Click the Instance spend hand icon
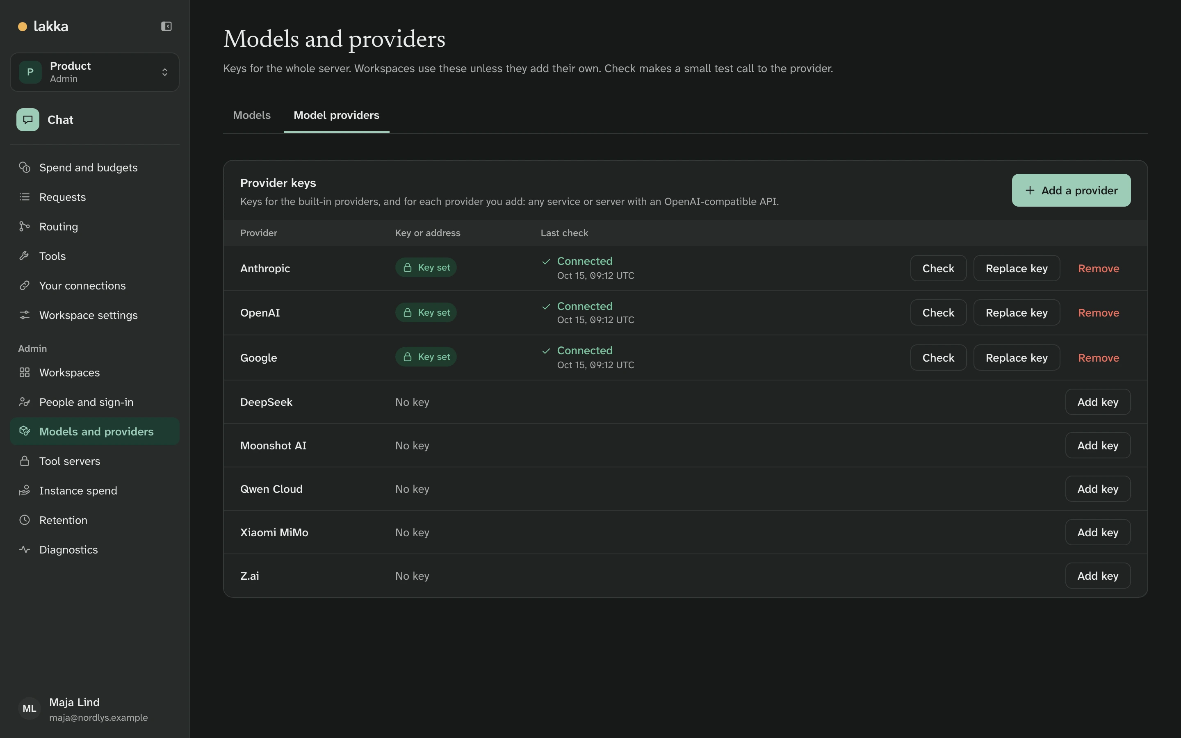Image resolution: width=1181 pixels, height=738 pixels. pyautogui.click(x=25, y=490)
